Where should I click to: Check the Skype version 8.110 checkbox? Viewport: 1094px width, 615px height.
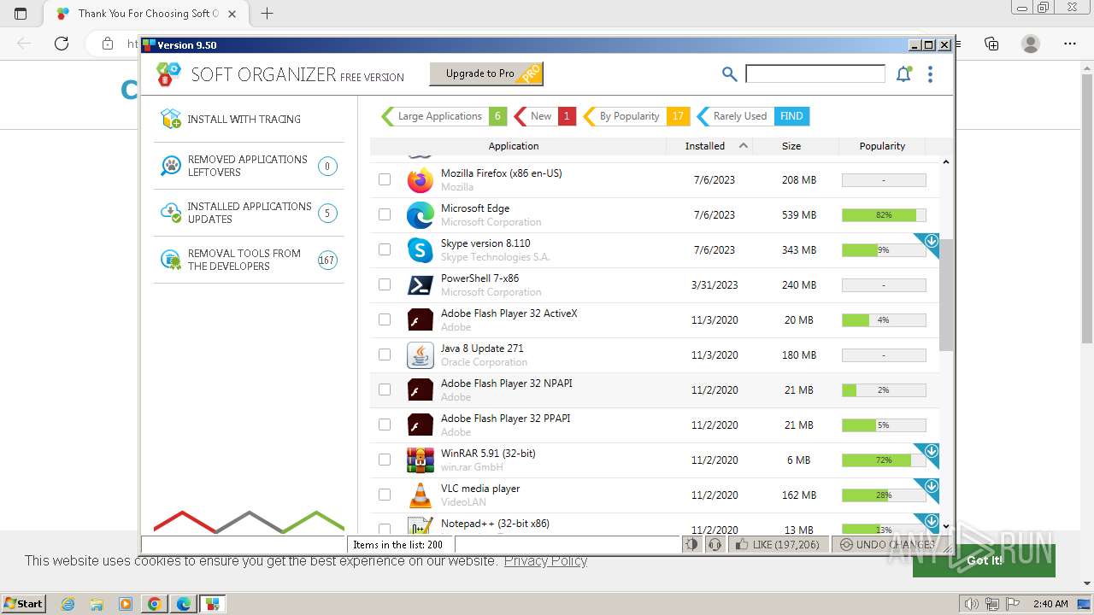[385, 249]
